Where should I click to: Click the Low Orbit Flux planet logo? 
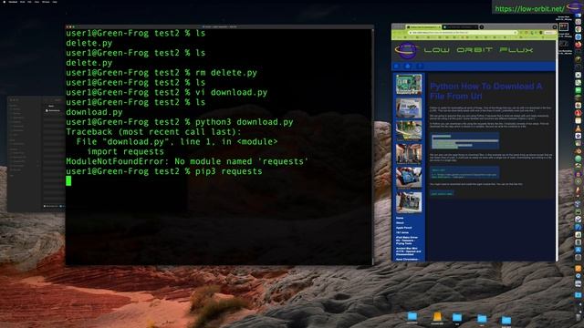click(x=407, y=50)
